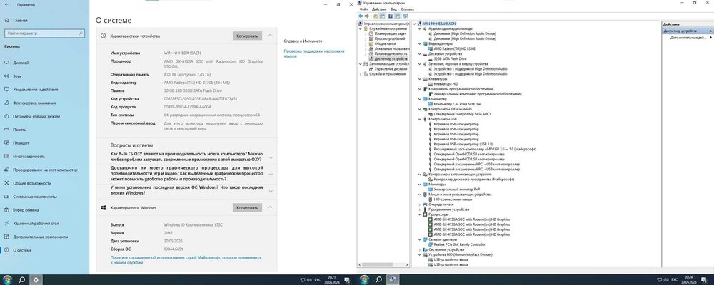The width and height of the screenshot is (714, 285).
Task: Collapse Характеристики Windows section chevron
Action: click(271, 207)
